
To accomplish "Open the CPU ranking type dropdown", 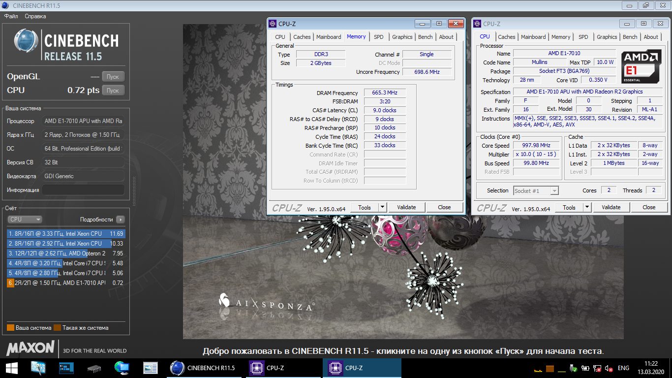I will tap(25, 220).
